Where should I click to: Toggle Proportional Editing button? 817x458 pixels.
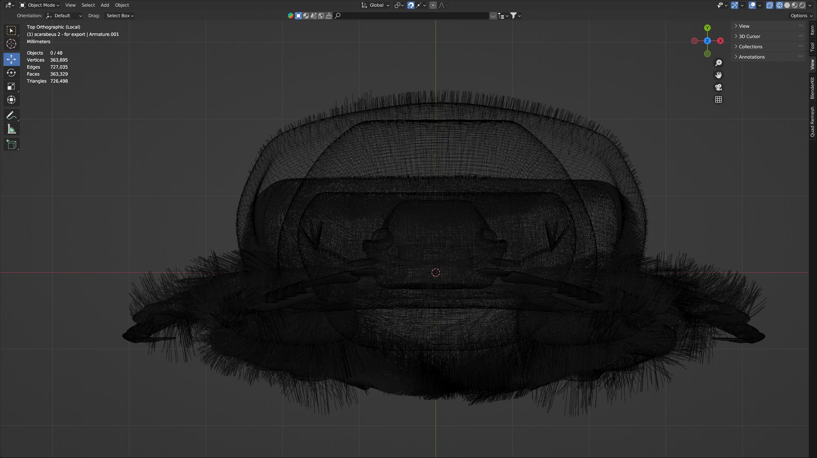(x=433, y=5)
